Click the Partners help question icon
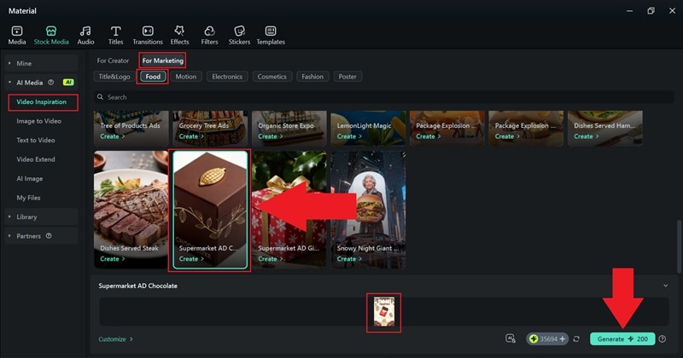Screen dimensions: 683x358 49,236
